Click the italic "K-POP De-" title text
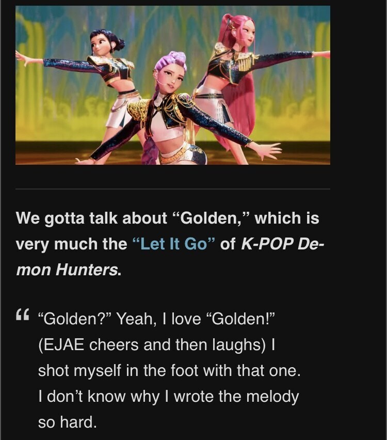 (282, 244)
